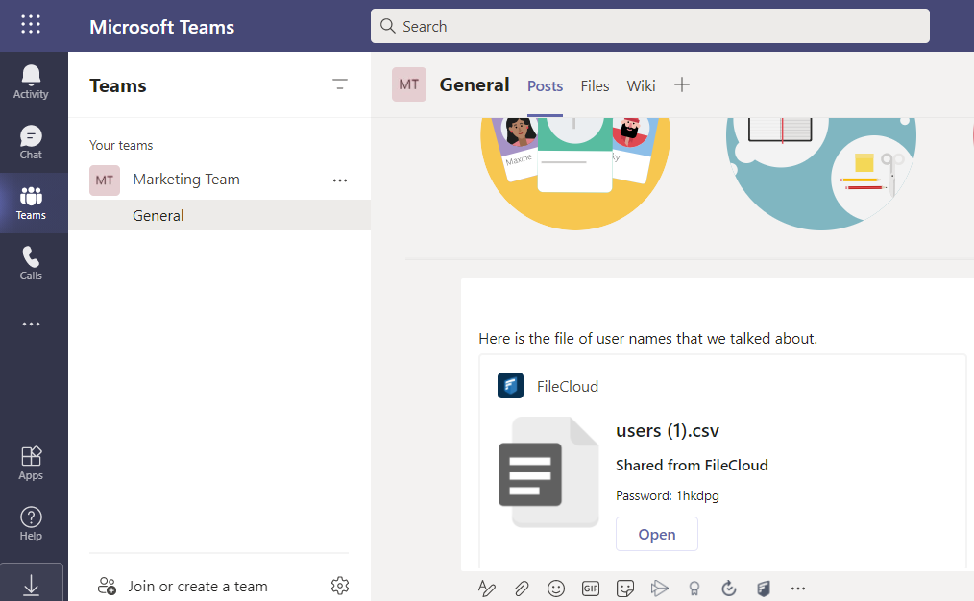Open the users (1).csv file
The image size is (974, 601).
coord(657,534)
